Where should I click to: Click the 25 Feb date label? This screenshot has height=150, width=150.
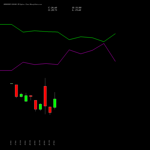pos(44,143)
